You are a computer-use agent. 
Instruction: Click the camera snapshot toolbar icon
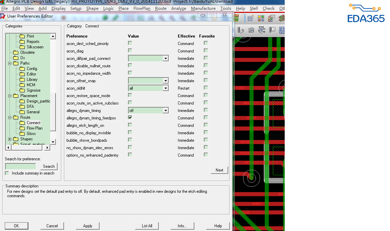tap(251, 30)
